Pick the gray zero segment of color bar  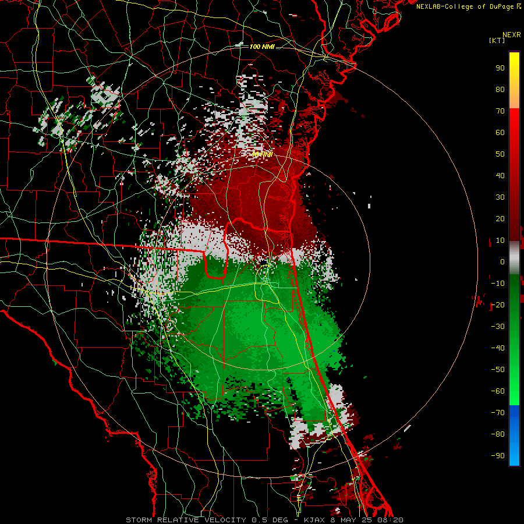pos(514,257)
